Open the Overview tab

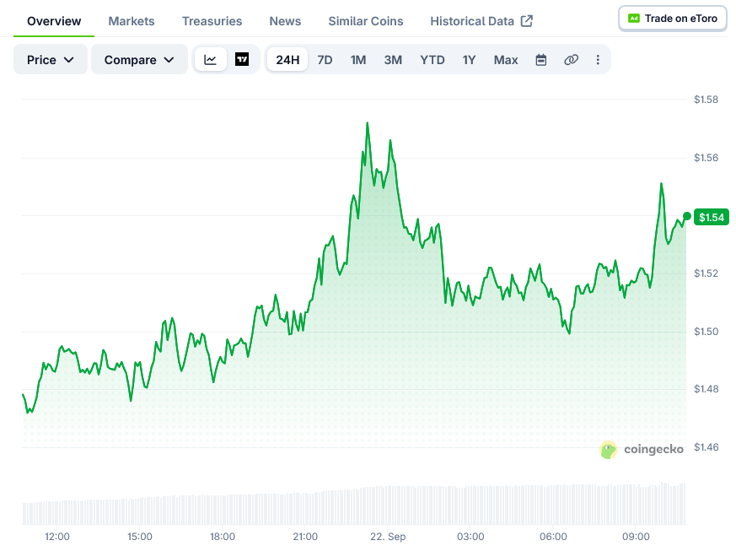[x=54, y=21]
